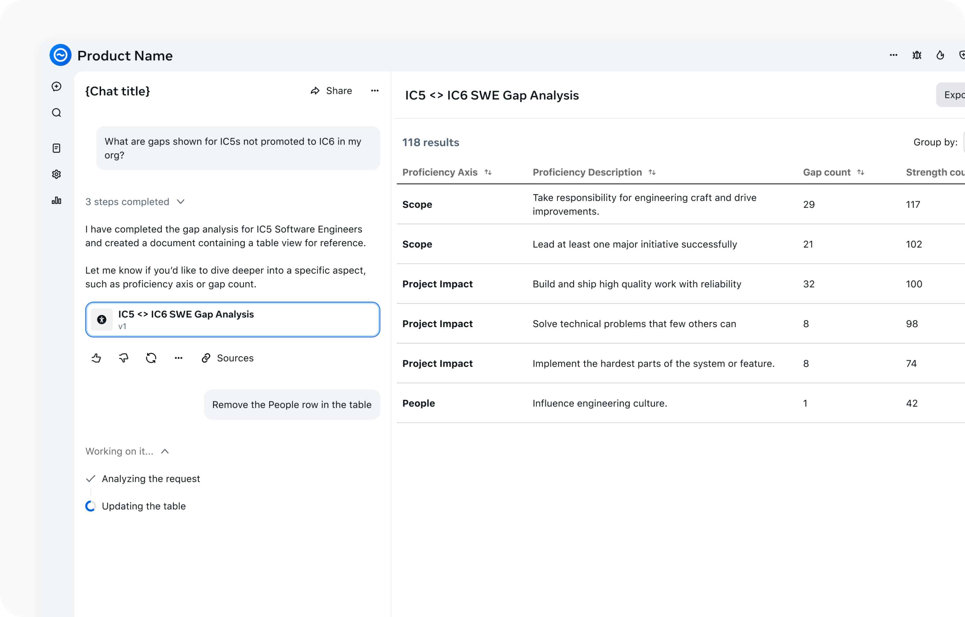Open top header ellipsis menu
The width and height of the screenshot is (965, 617).
(x=894, y=55)
